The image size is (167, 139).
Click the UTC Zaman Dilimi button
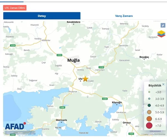click(x=15, y=8)
